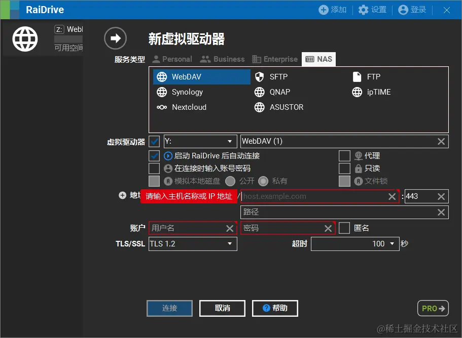Viewport: 462px width, 338px height.
Task: Select the ipTIME service type
Action: (x=371, y=92)
